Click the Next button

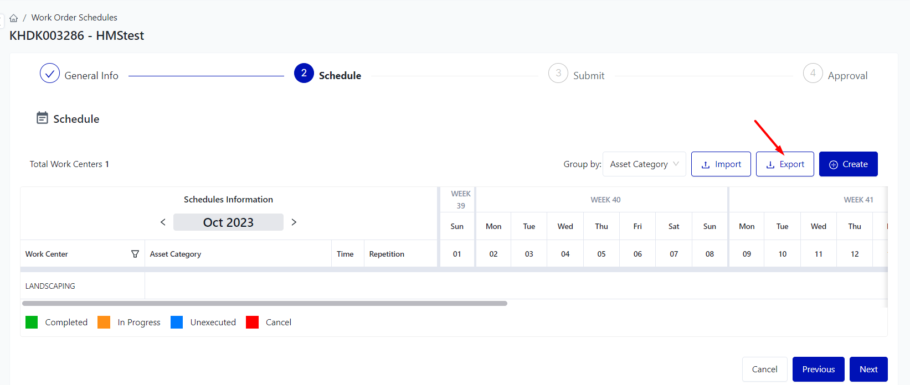pos(868,369)
